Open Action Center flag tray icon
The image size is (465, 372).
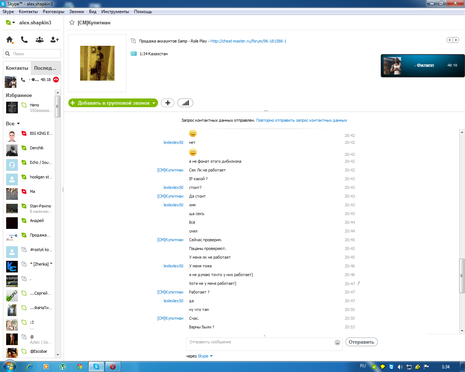pyautogui.click(x=426, y=367)
